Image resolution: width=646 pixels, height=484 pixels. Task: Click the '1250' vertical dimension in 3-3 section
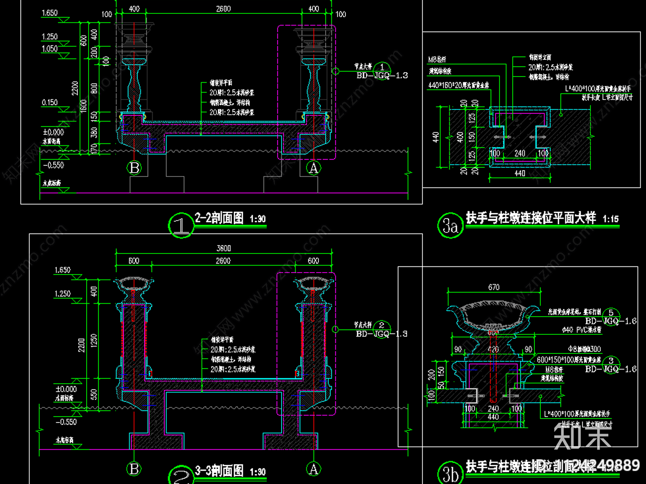[94, 341]
